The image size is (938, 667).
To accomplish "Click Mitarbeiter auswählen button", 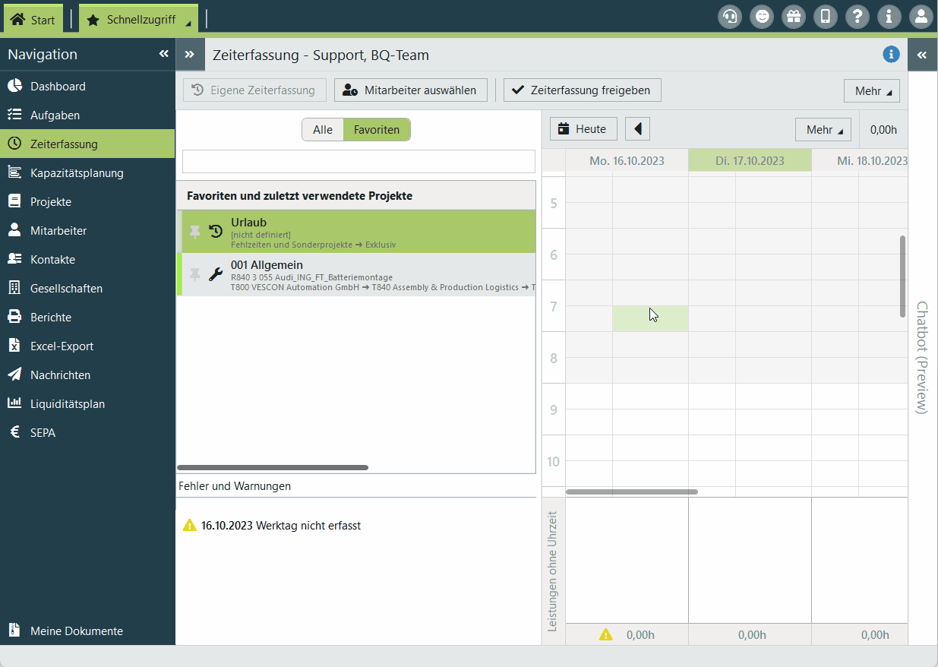I will click(x=410, y=90).
